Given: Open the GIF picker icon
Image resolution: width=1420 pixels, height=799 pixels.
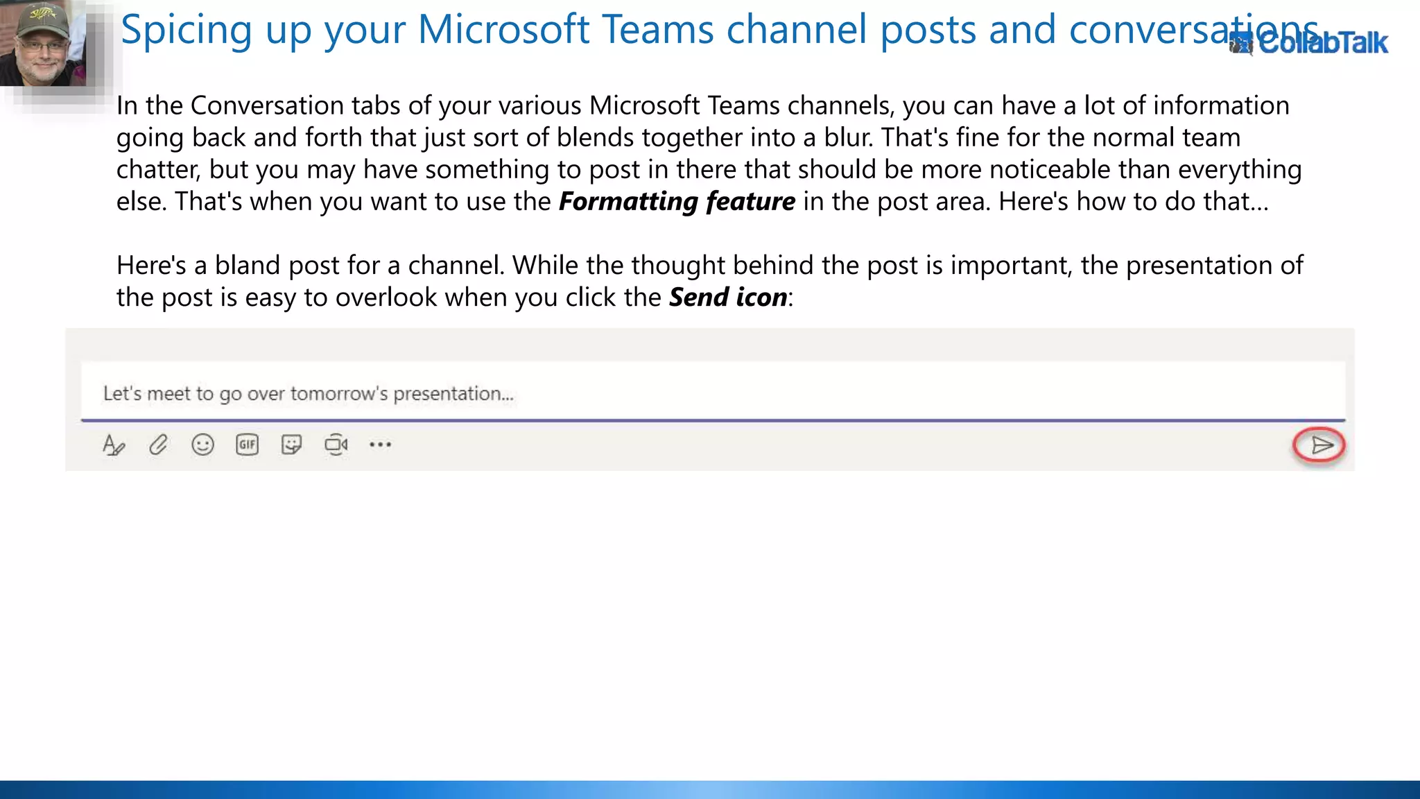Looking at the screenshot, I should coord(247,445).
